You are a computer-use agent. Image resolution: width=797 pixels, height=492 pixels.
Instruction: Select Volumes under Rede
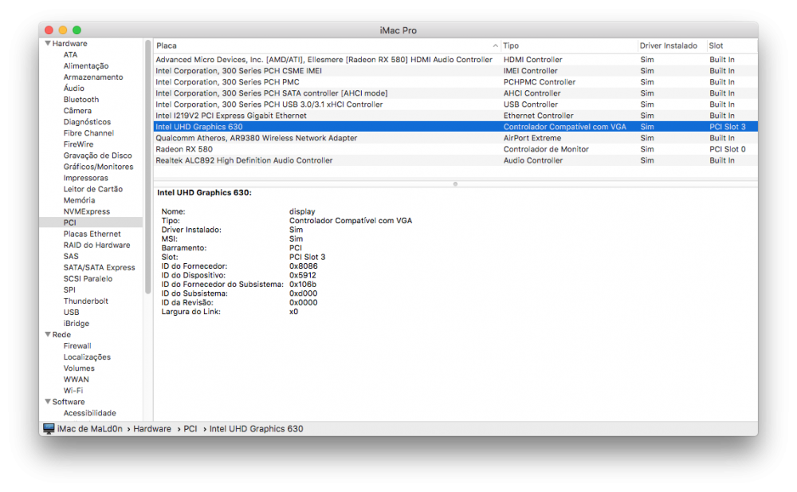point(79,368)
